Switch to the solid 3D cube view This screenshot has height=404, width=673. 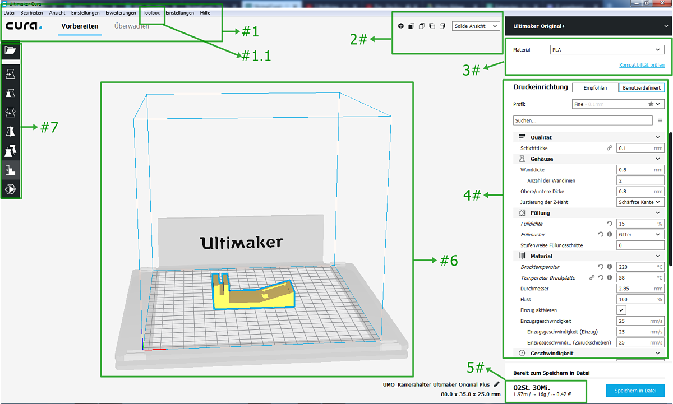point(400,26)
